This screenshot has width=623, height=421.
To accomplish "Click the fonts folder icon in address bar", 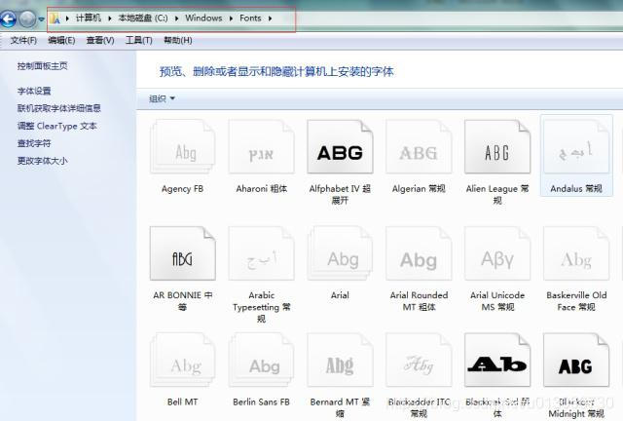I will (x=55, y=19).
